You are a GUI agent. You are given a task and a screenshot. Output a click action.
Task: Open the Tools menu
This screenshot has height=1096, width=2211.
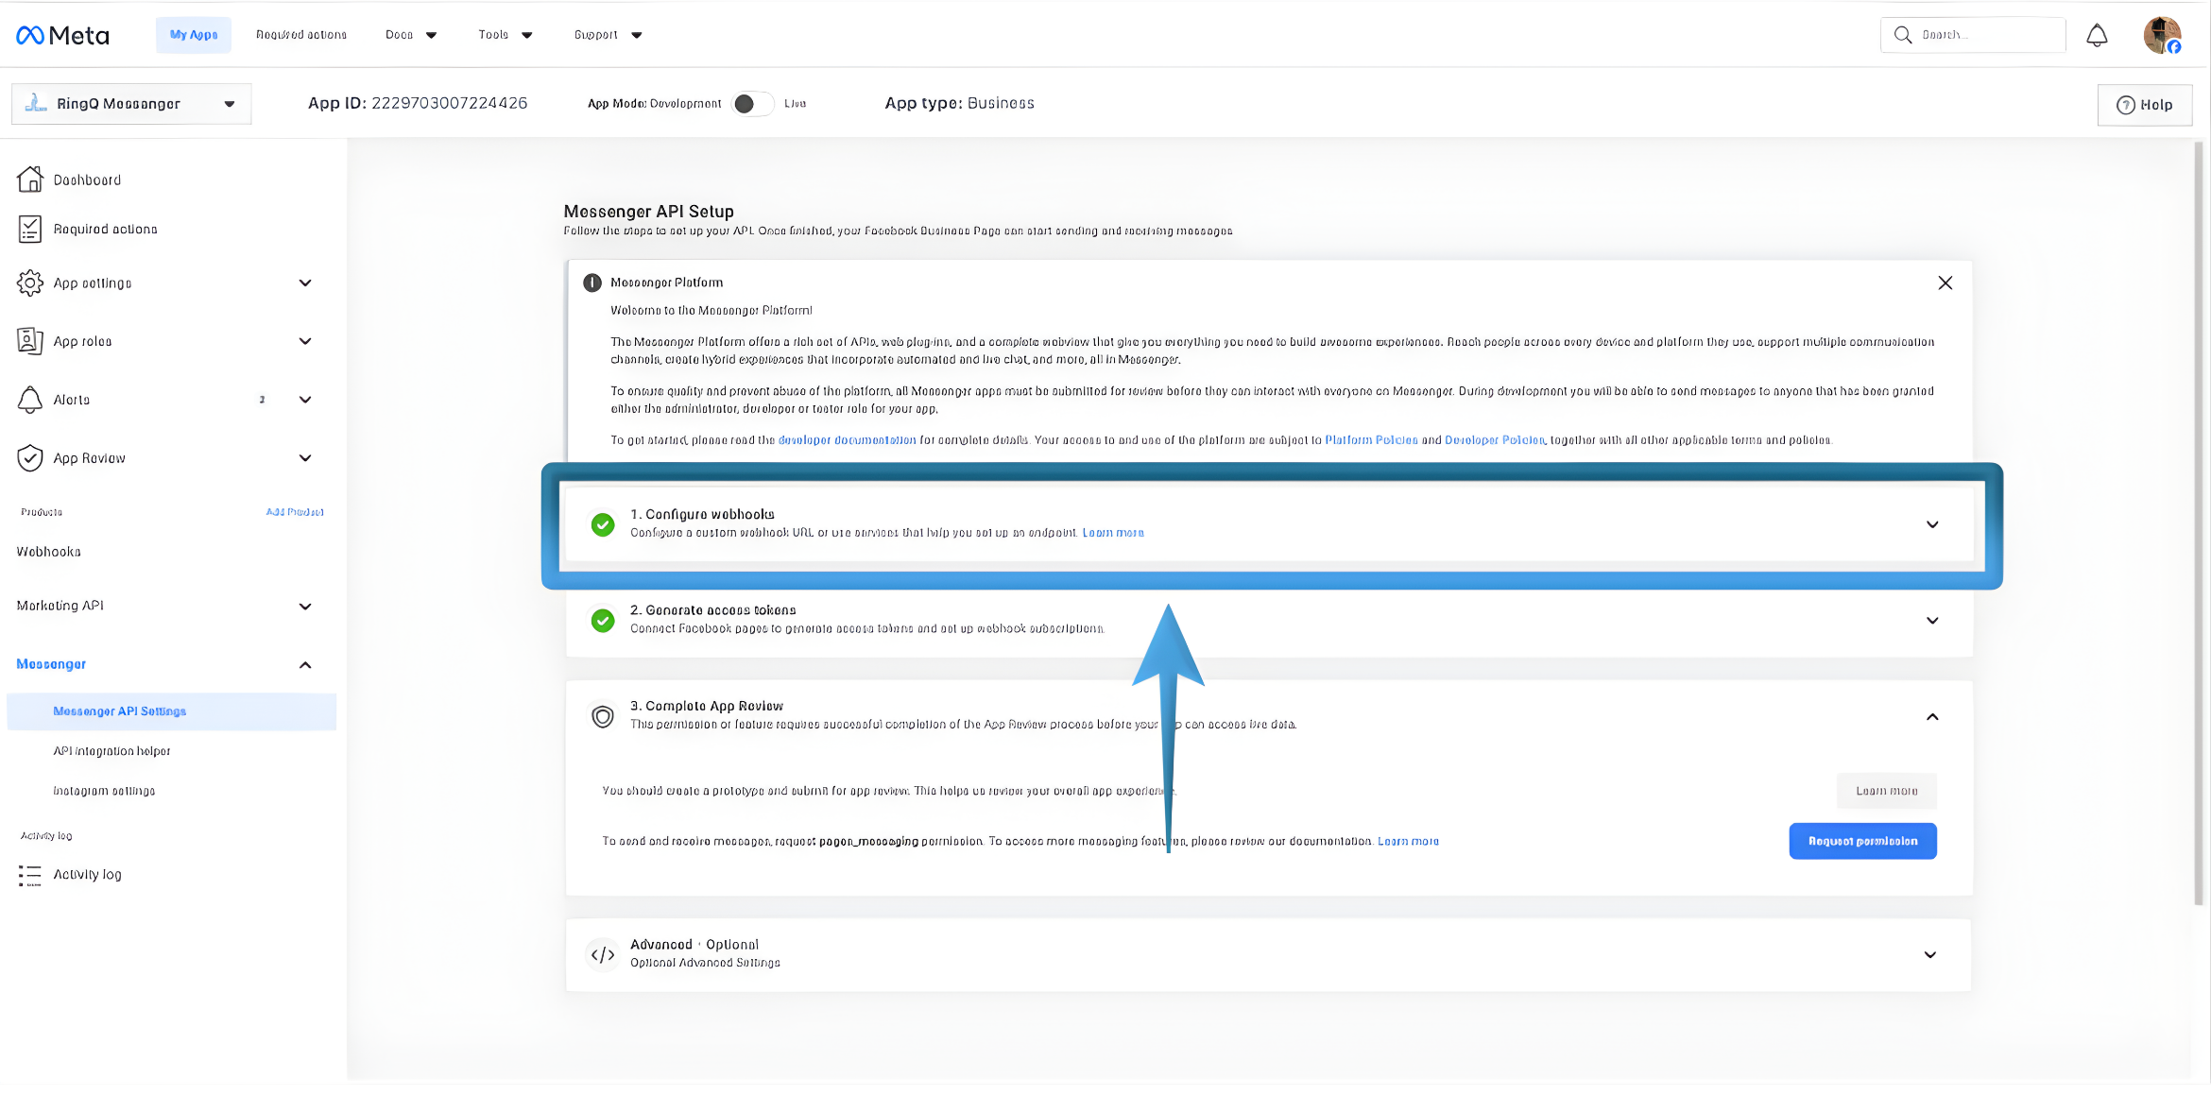point(505,34)
